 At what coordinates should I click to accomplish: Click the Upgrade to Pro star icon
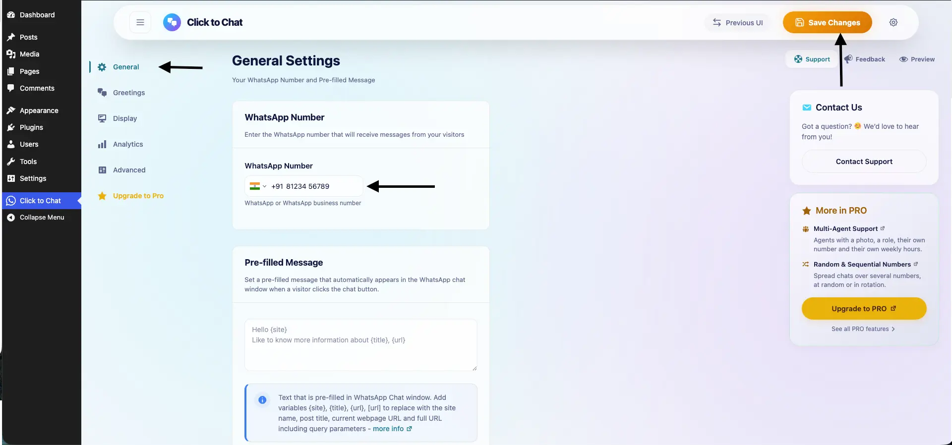point(102,196)
